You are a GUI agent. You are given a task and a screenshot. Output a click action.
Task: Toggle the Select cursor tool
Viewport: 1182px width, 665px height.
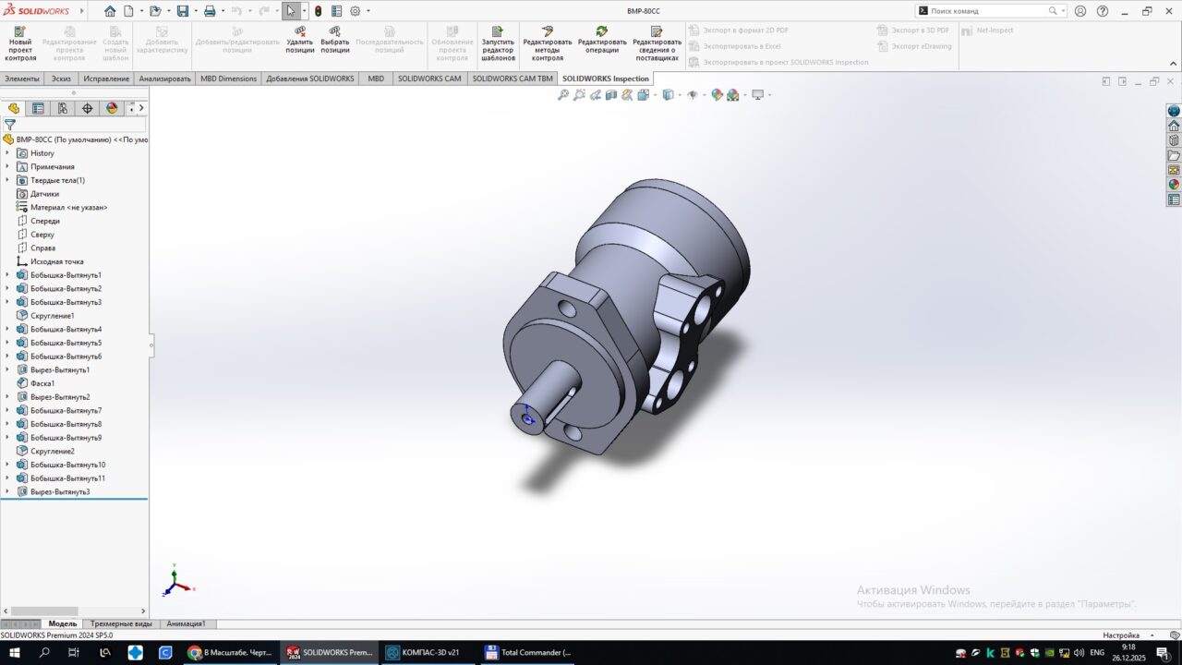pos(291,11)
